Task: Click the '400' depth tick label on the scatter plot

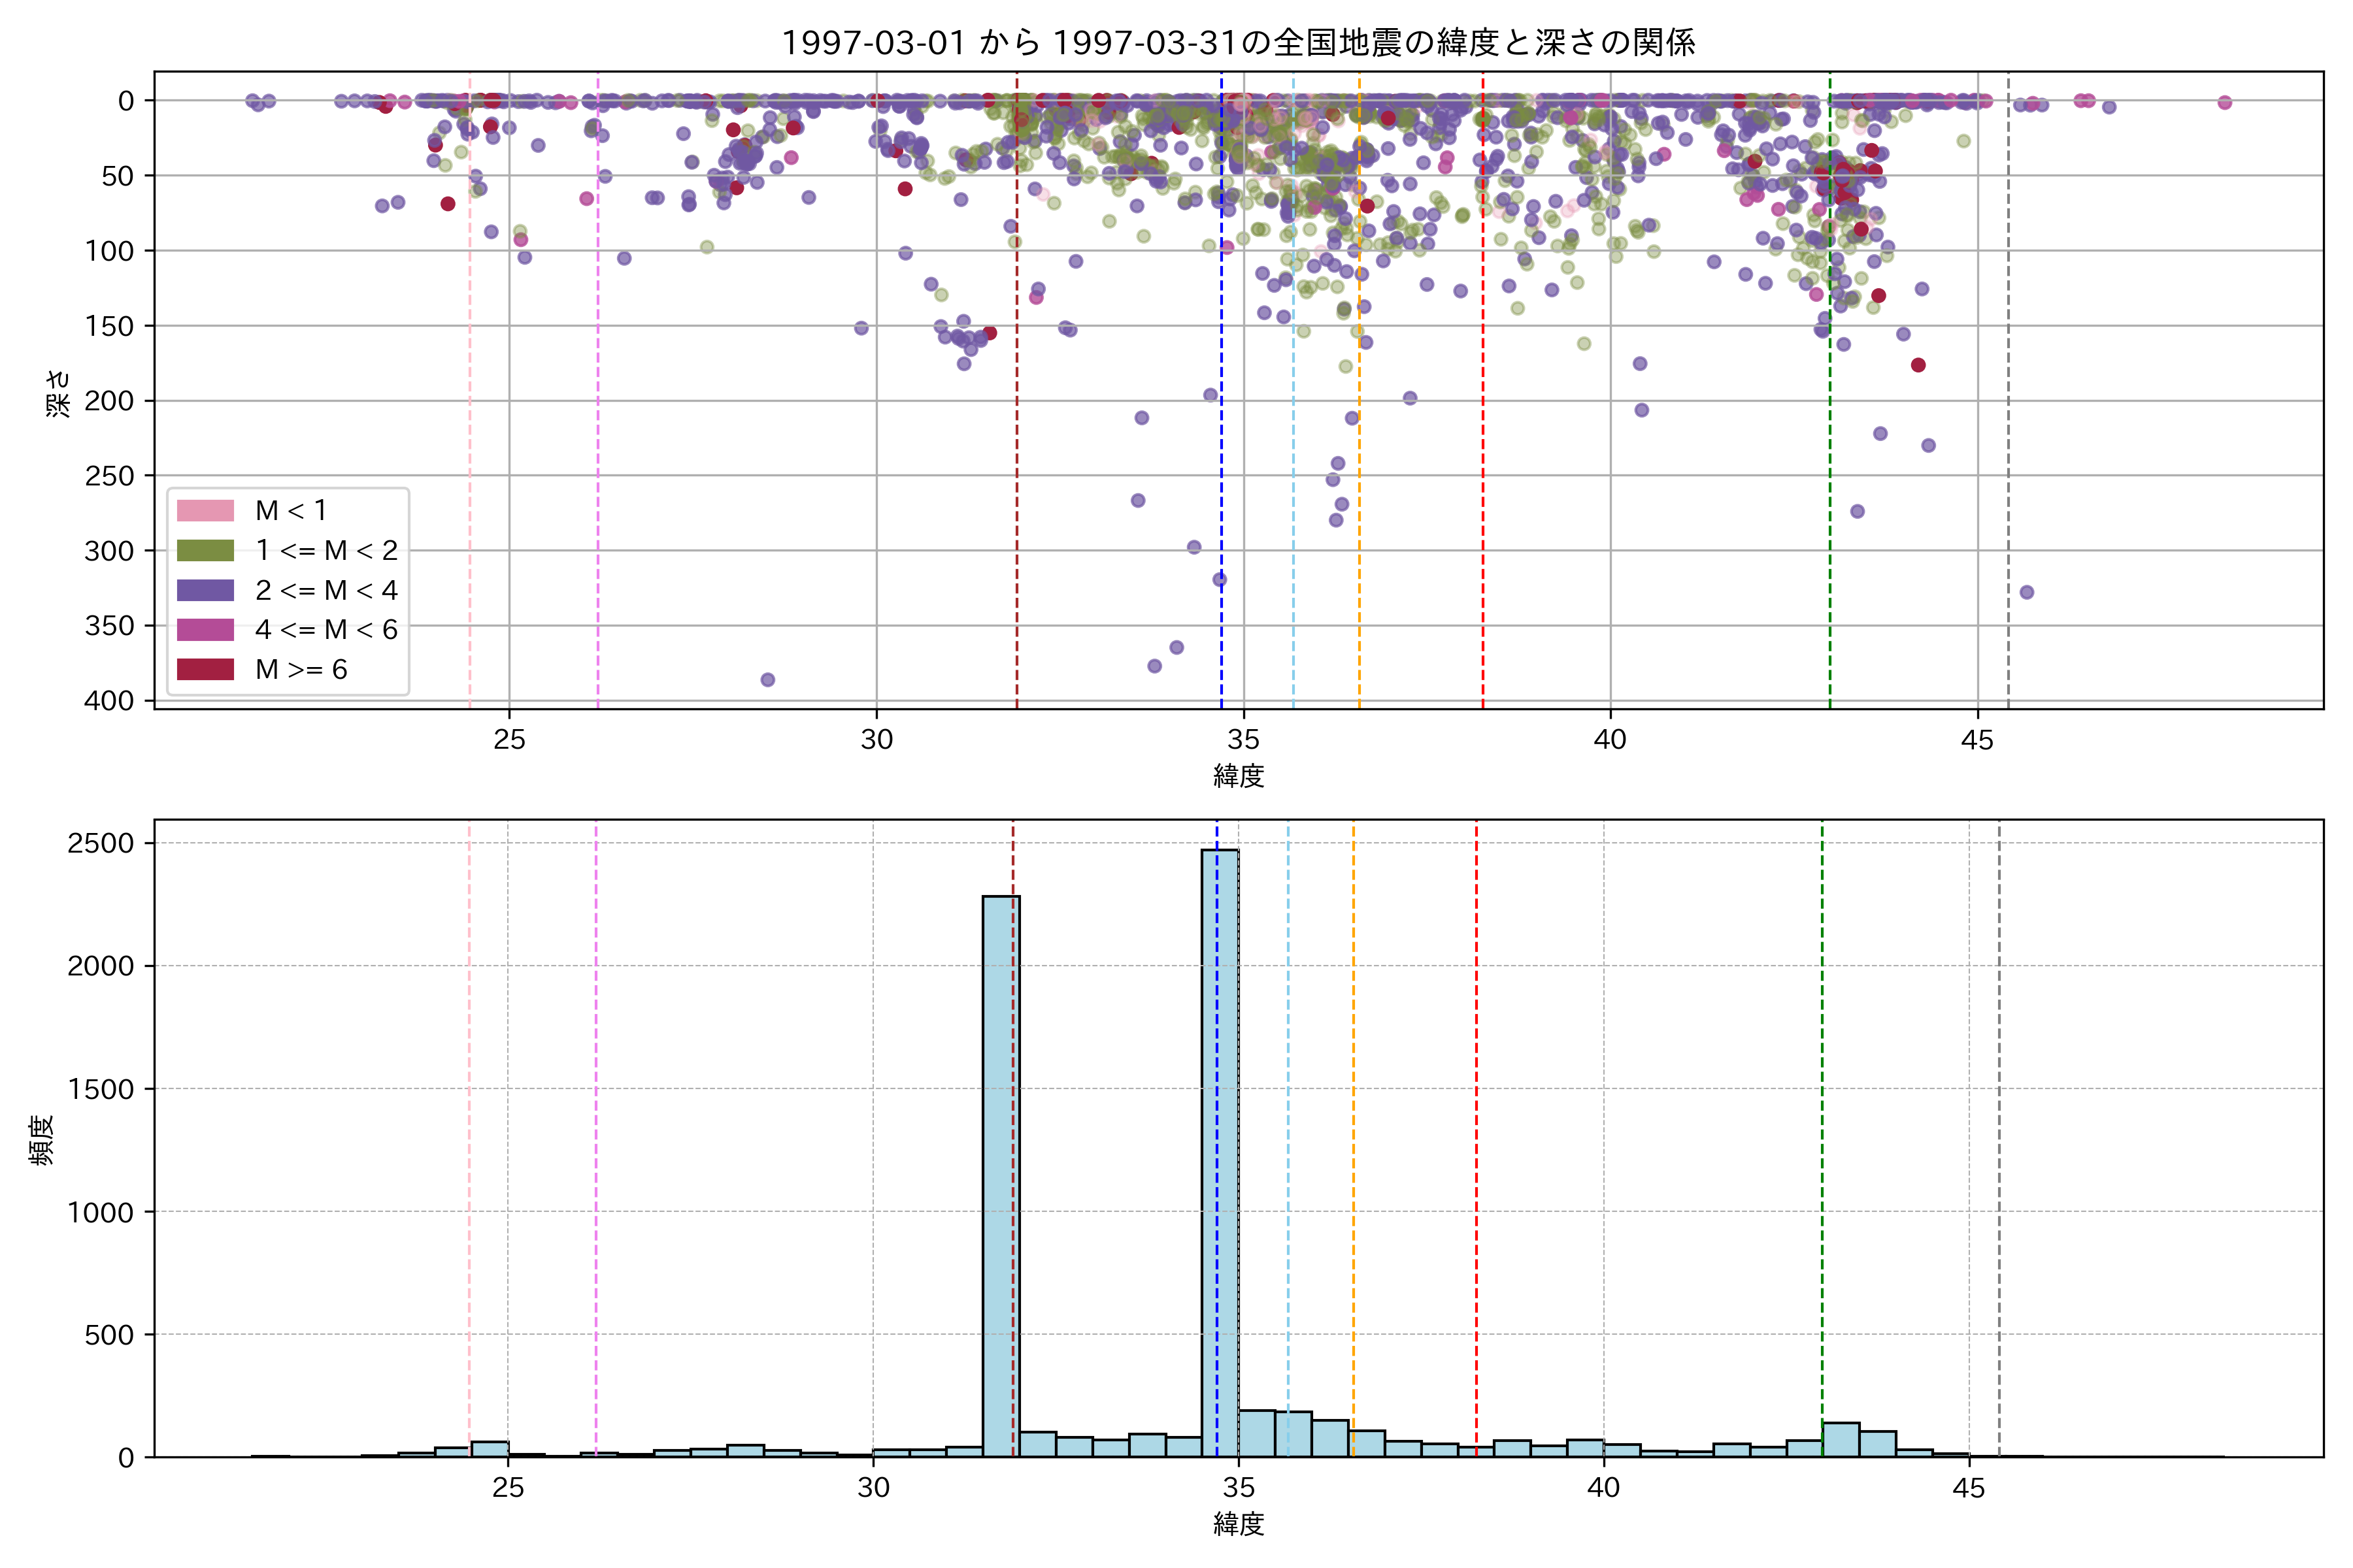Action: pos(109,701)
